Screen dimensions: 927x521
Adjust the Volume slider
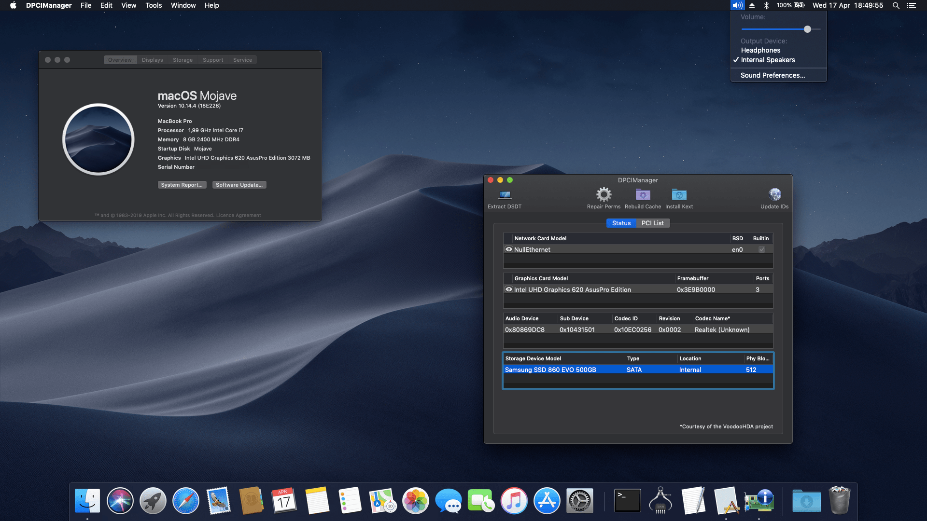click(x=808, y=29)
